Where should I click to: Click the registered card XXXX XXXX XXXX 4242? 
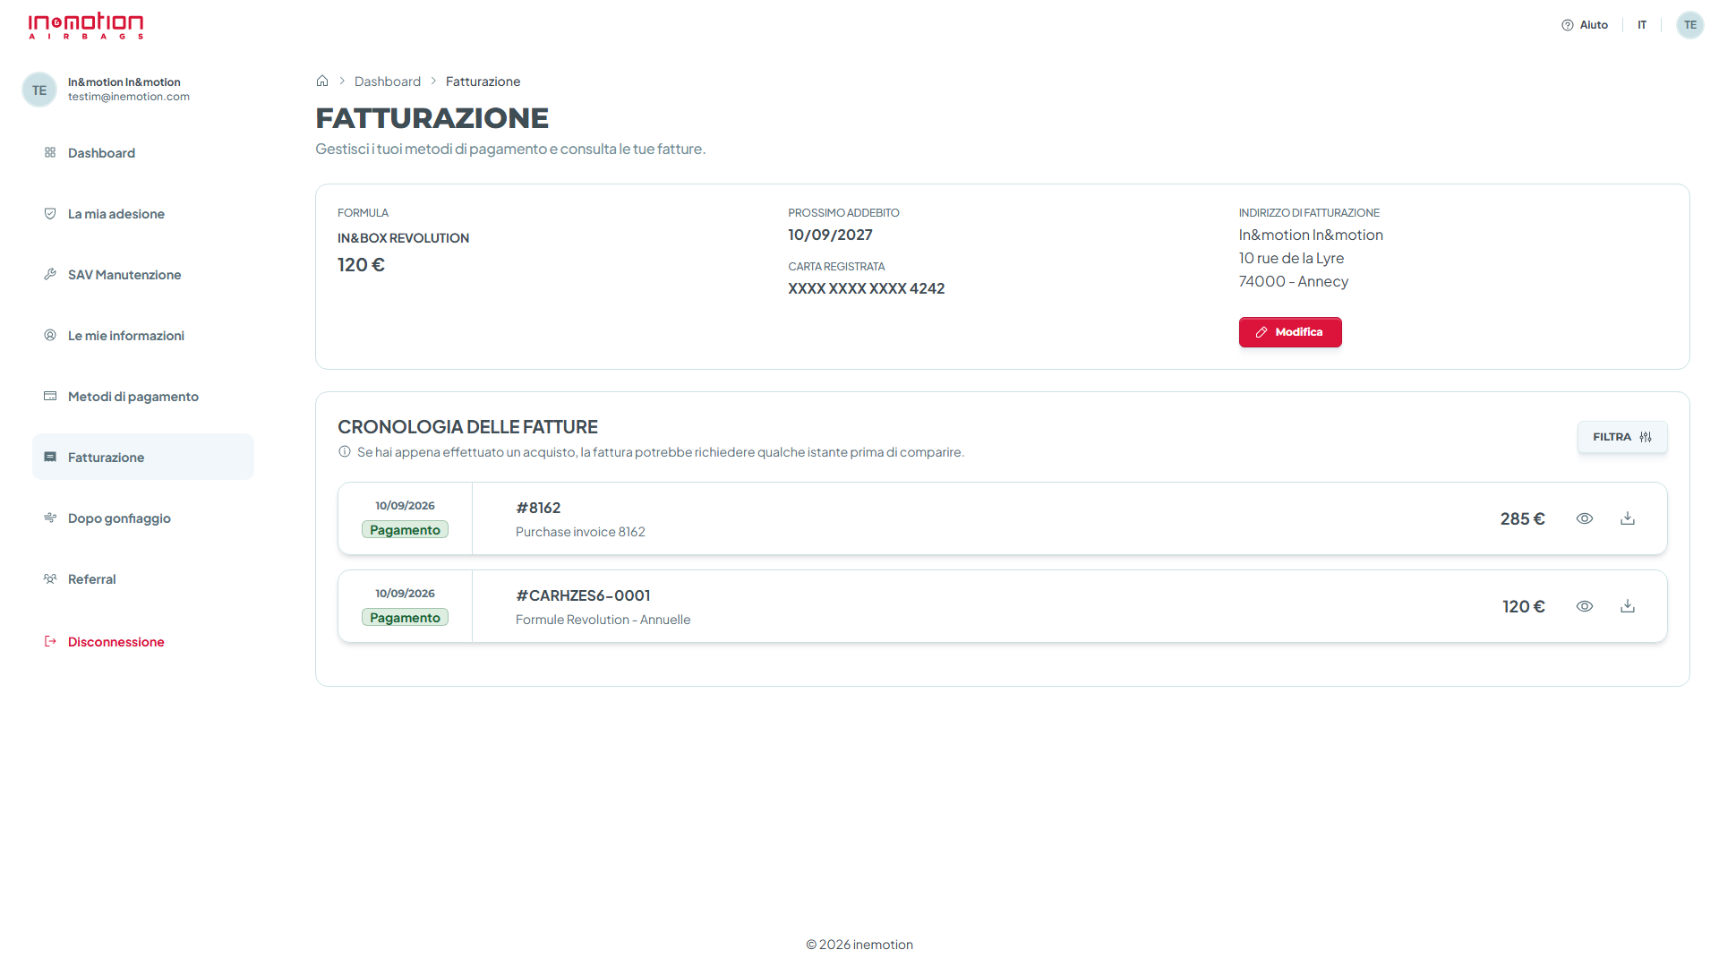(867, 288)
